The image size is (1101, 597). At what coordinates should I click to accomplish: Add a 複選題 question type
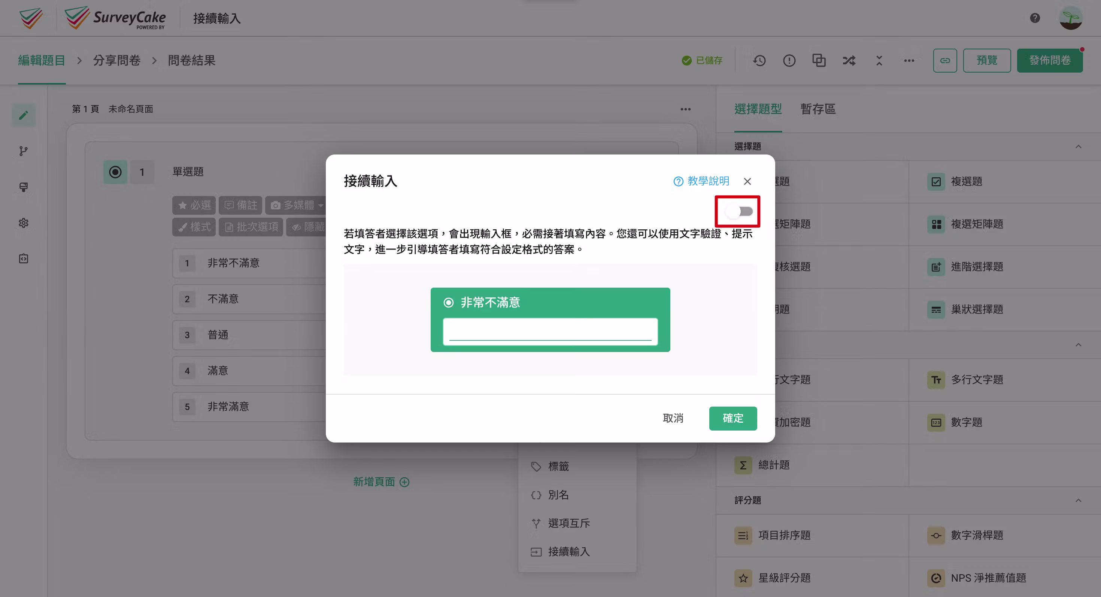(1005, 181)
